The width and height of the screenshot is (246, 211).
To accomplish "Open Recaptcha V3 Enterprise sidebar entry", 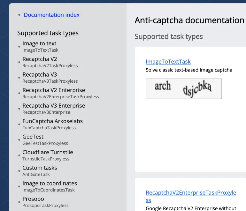I will [x=54, y=105].
